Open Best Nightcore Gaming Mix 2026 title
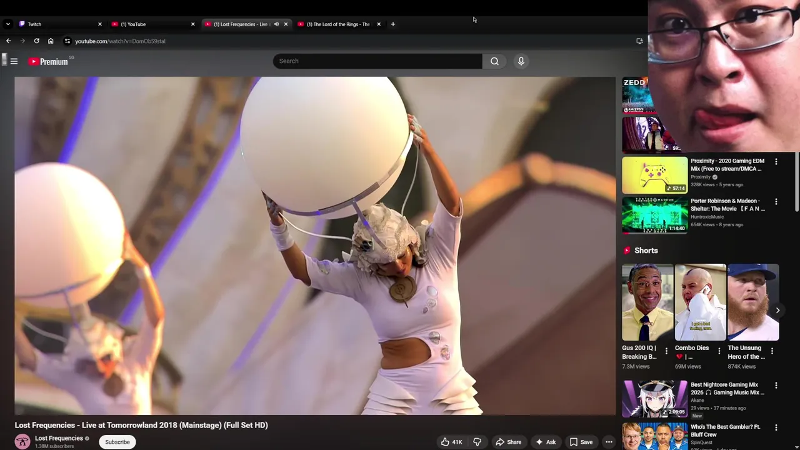 tap(727, 388)
